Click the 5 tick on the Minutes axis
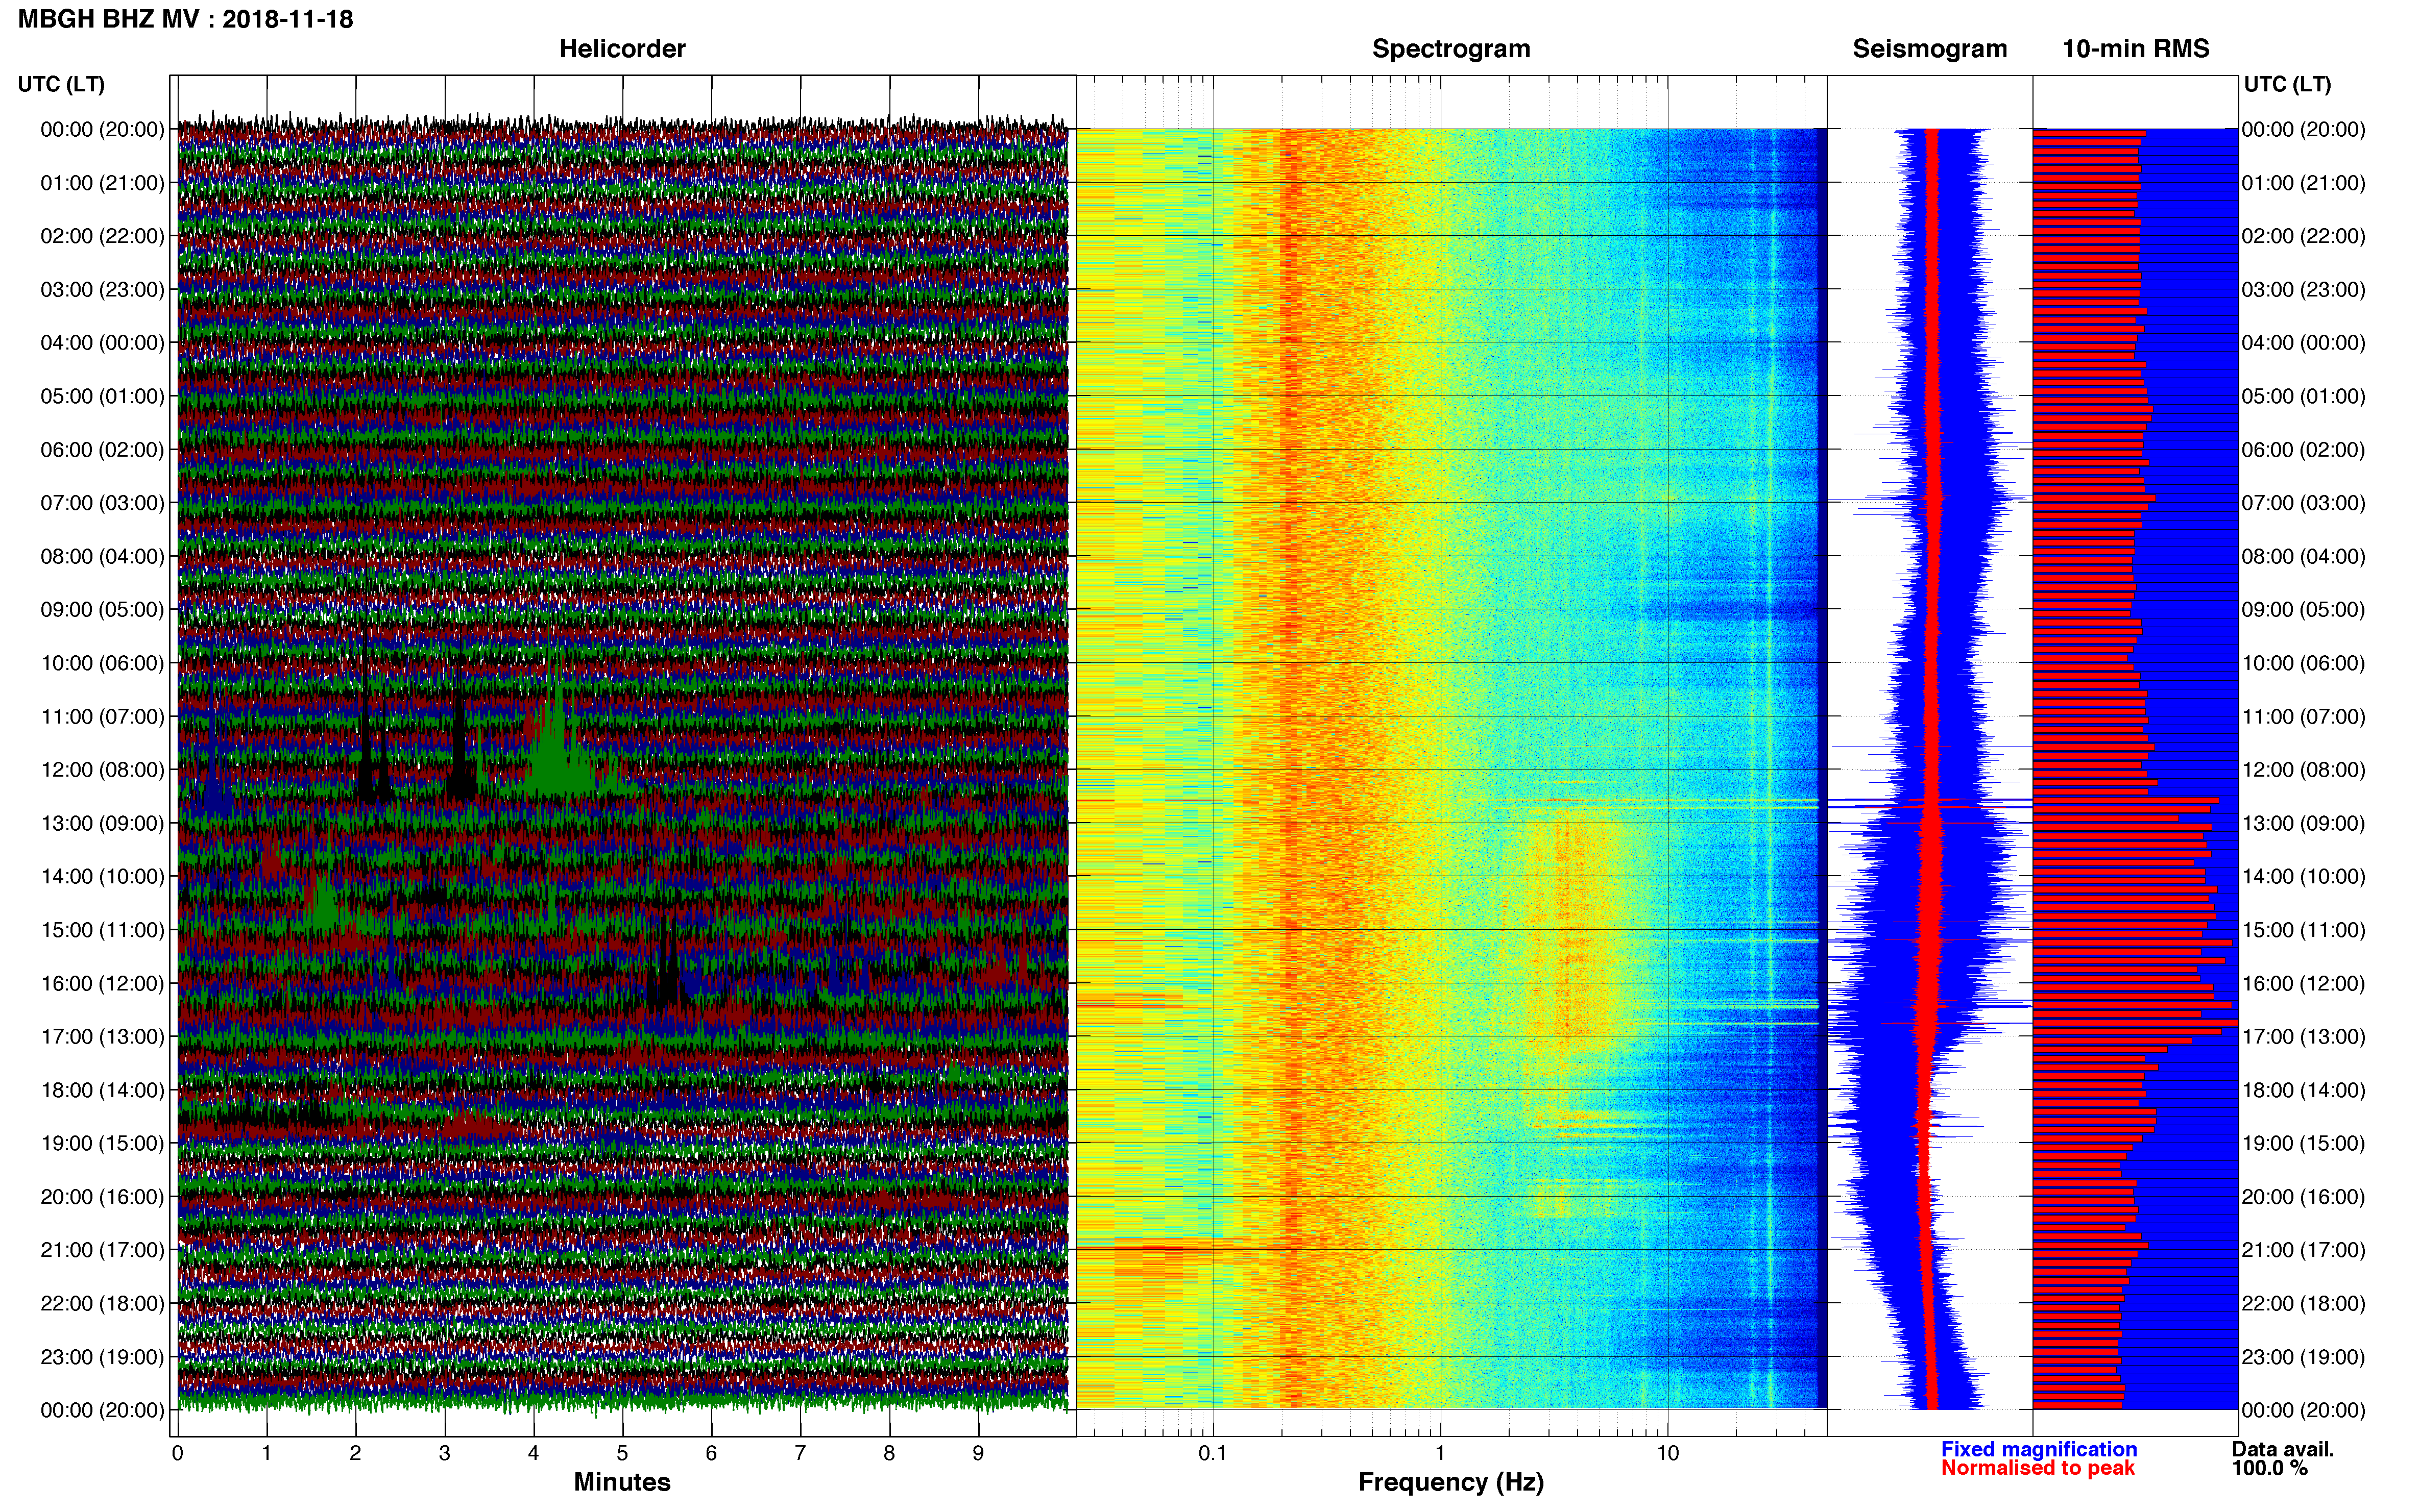 pyautogui.click(x=622, y=1454)
